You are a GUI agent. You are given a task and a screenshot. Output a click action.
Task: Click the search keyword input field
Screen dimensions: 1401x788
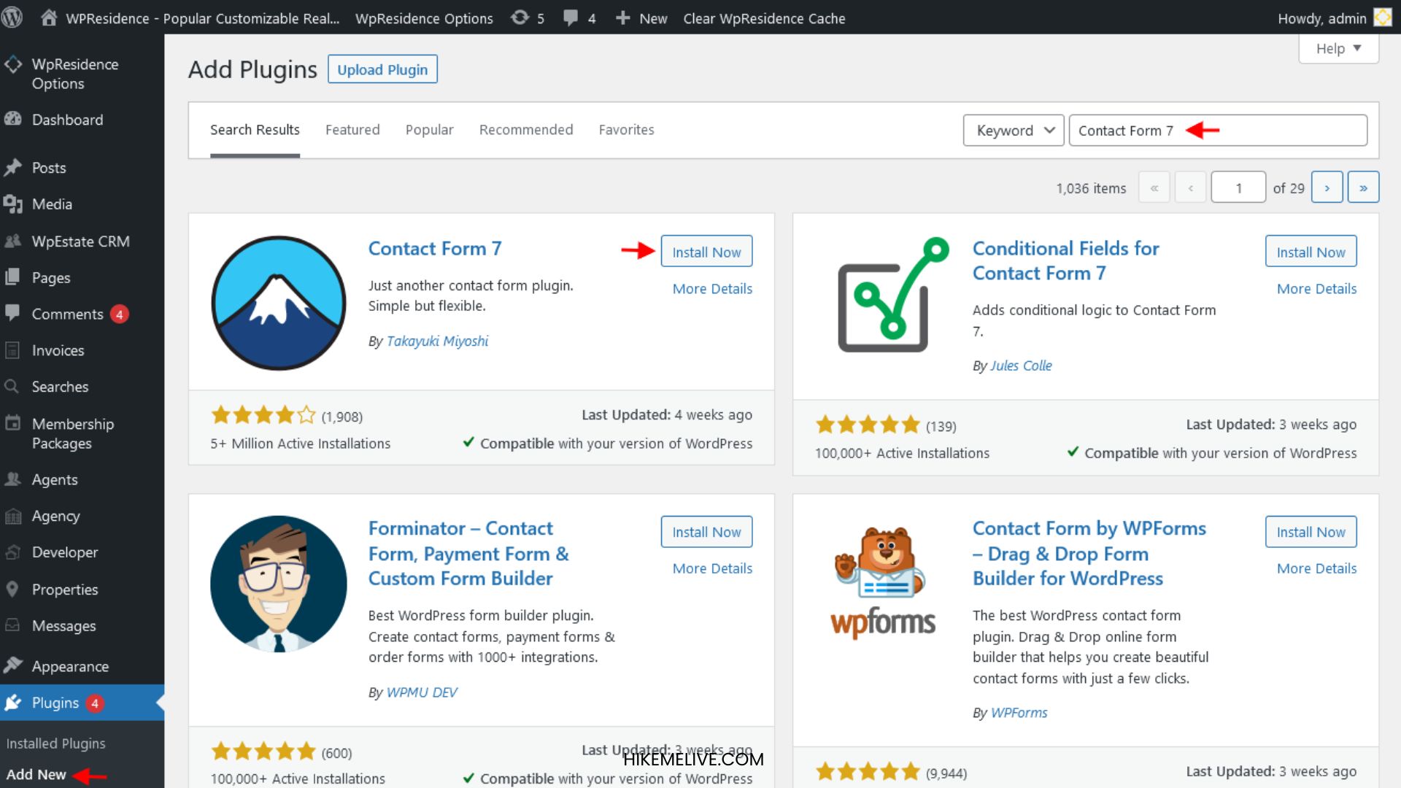click(x=1217, y=130)
